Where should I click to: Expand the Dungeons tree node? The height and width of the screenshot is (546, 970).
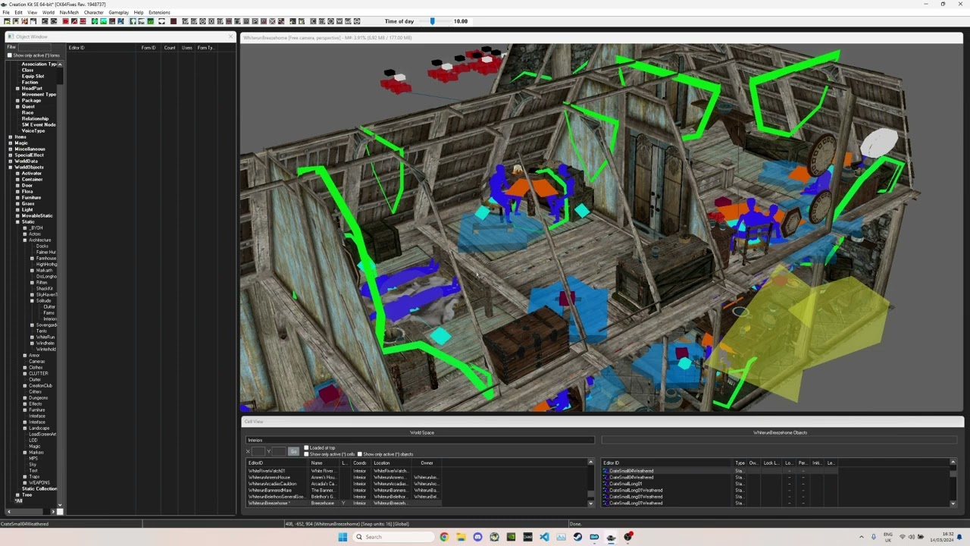pos(25,398)
